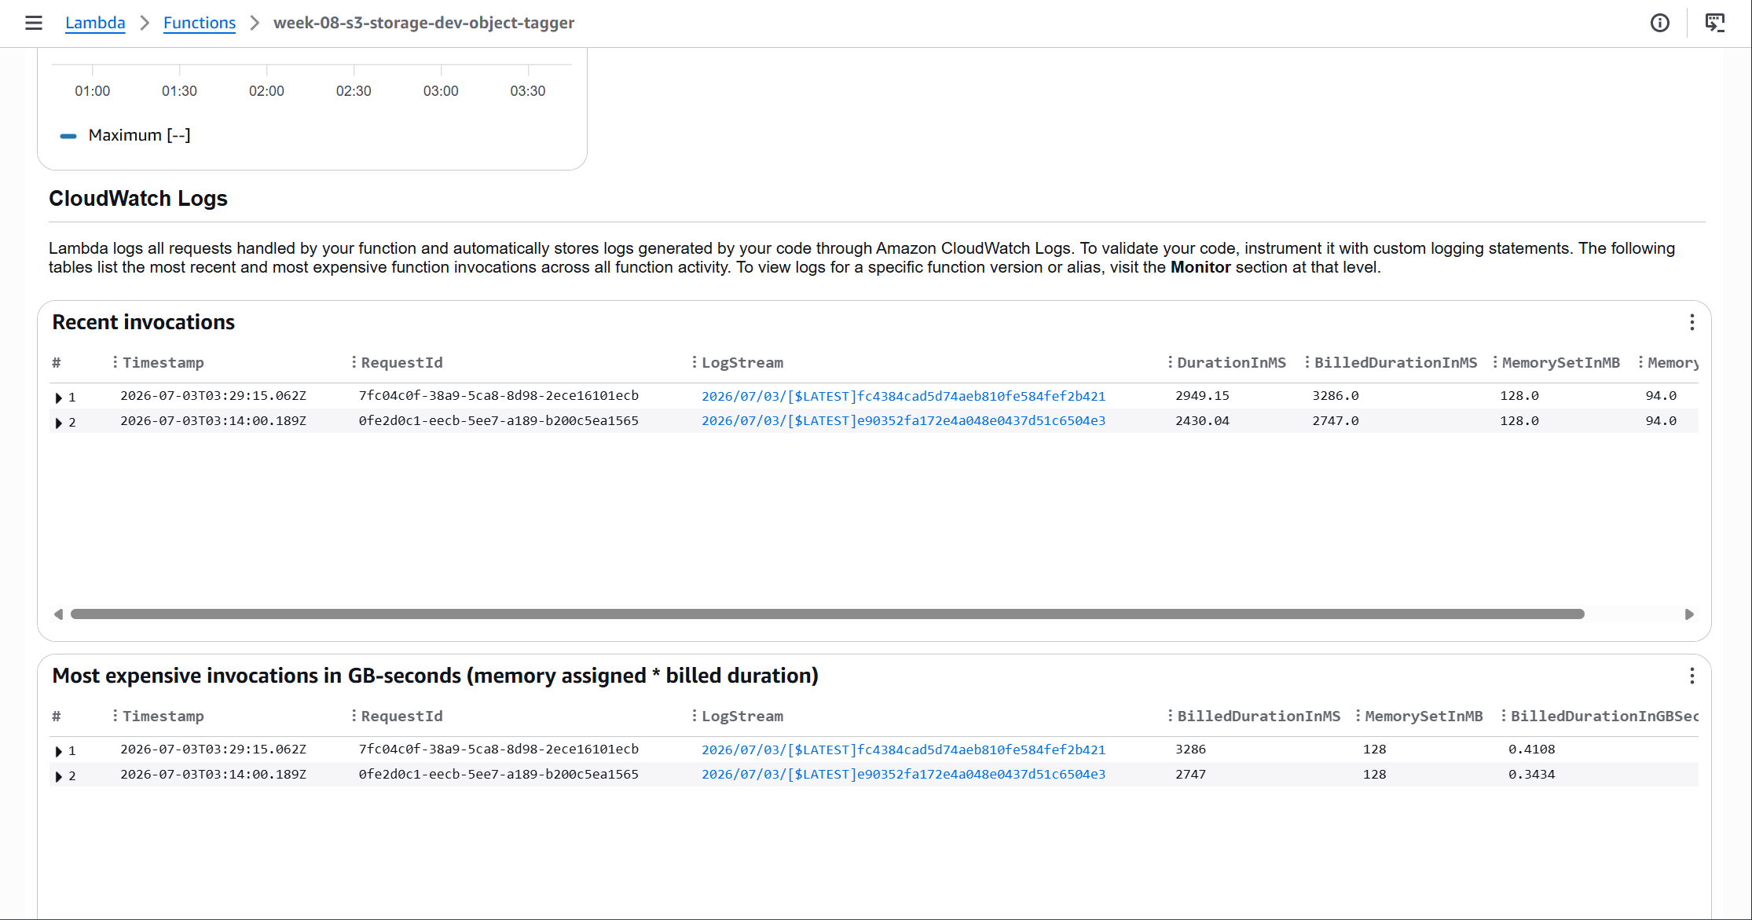Select request ID 7fc04c0f in Recent invocations
The height and width of the screenshot is (920, 1752).
[x=499, y=396]
